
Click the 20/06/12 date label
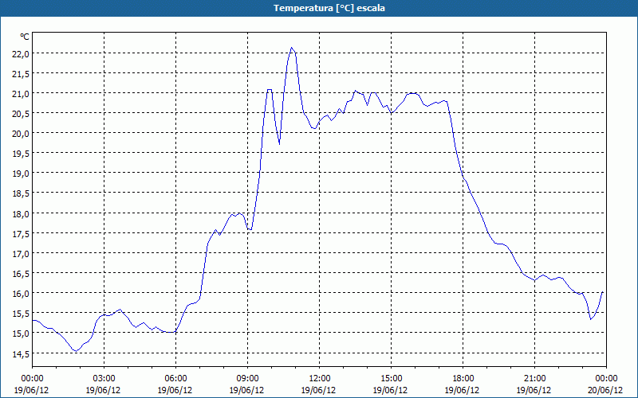pos(605,390)
